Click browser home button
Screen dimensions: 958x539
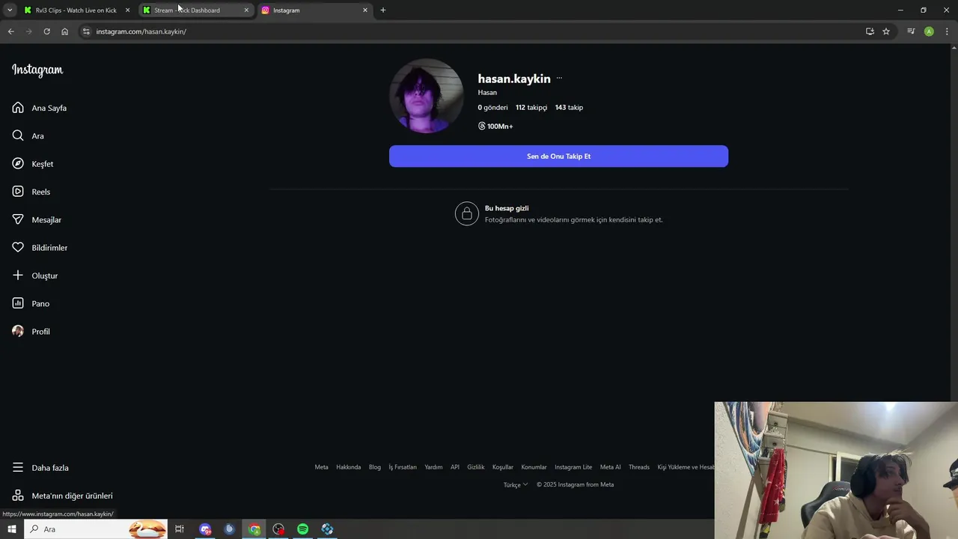64,31
